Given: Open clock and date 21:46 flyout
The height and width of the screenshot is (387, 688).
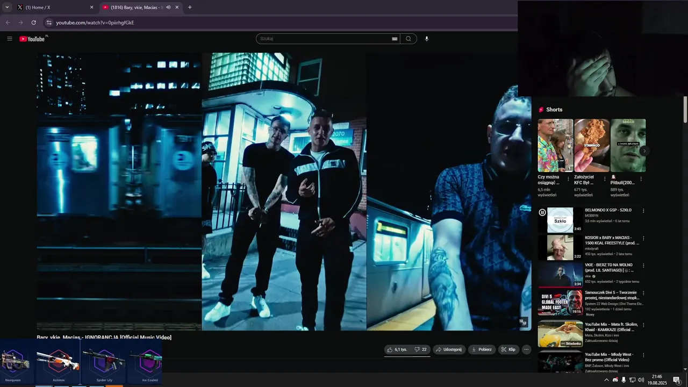Looking at the screenshot, I should tap(657, 380).
